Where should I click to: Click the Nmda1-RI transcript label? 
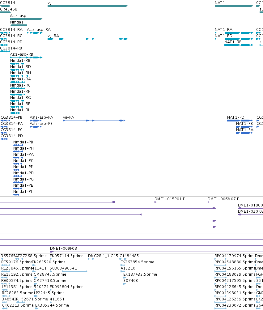click(19, 110)
